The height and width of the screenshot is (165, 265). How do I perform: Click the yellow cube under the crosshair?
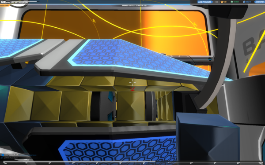[x=131, y=106]
